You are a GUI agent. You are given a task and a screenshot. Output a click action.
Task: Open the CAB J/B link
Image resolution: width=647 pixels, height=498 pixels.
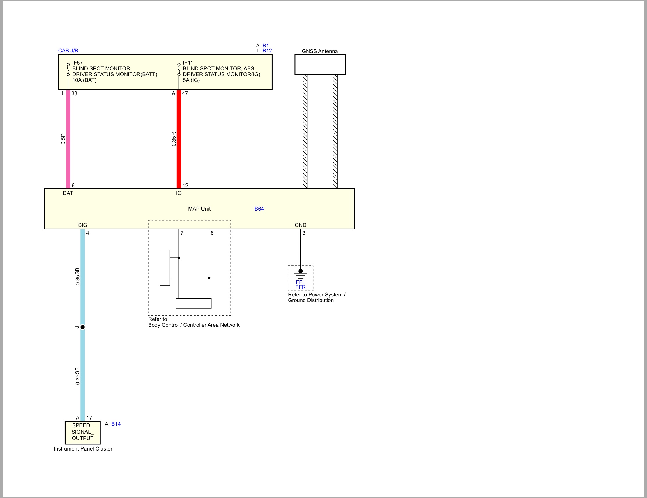68,51
